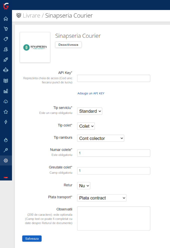Click the shopping cart orders icon

[x=6, y=29]
